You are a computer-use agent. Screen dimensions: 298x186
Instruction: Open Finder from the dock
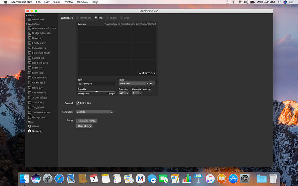coord(24,179)
